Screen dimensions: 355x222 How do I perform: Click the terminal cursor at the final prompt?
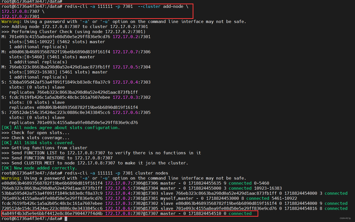pyautogui.click(x=66, y=219)
